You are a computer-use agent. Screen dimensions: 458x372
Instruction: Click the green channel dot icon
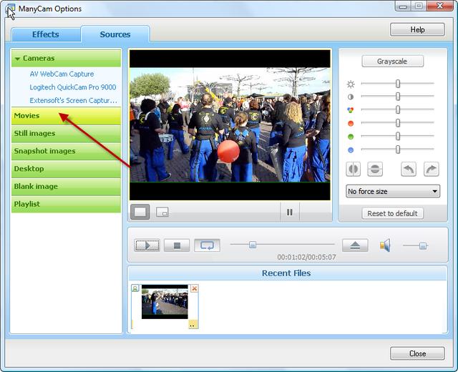coord(351,137)
